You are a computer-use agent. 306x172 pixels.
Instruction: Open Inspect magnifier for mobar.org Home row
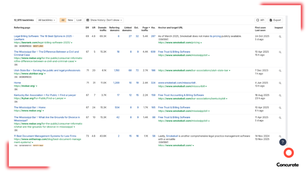(x=280, y=83)
